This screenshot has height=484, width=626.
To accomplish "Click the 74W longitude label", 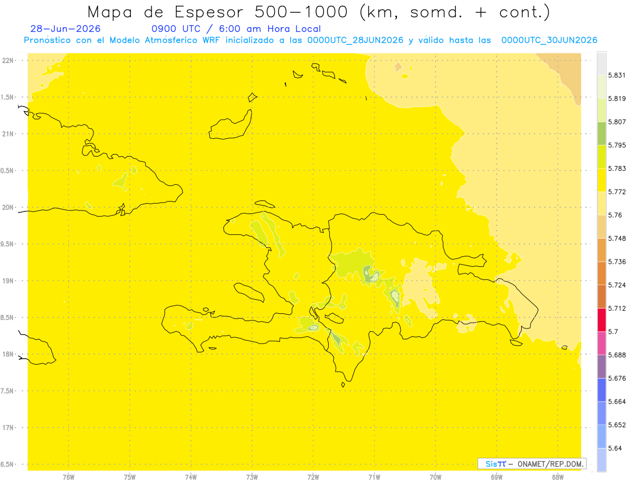I will click(191, 477).
